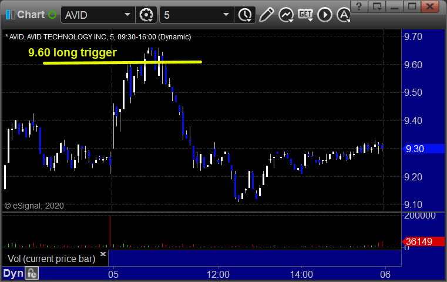Click the 9.10 price axis label
The height and width of the screenshot is (282, 447).
pos(413,204)
